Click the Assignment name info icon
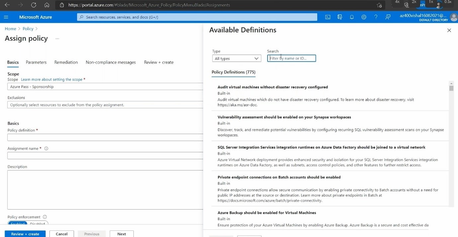 (x=46, y=148)
